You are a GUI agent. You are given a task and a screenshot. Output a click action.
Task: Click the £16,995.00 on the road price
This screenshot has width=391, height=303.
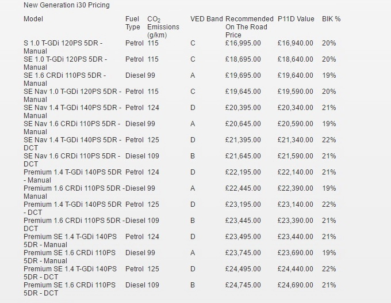[x=243, y=43]
